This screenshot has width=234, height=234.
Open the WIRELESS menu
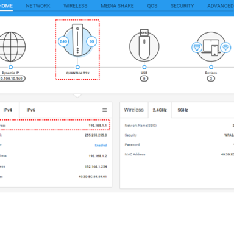[x=76, y=6]
